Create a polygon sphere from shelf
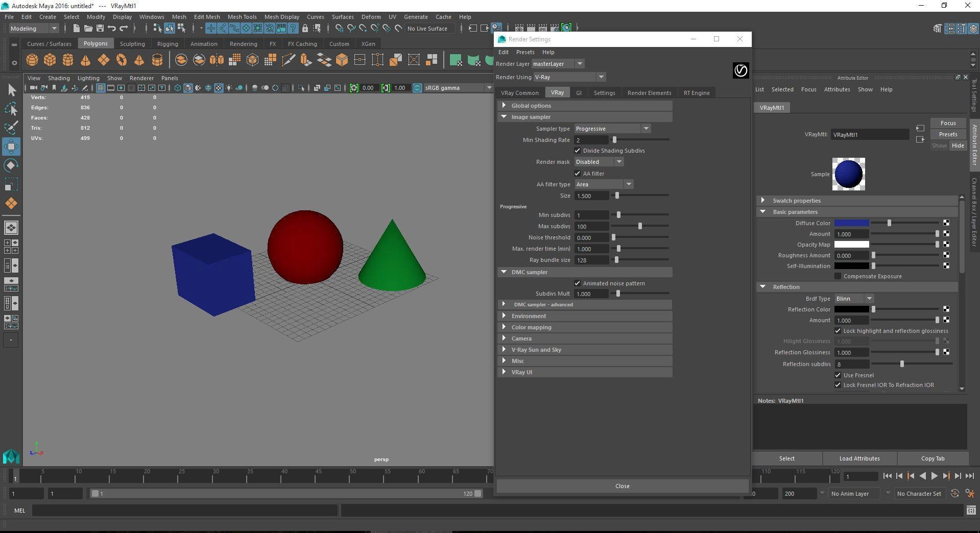Screen dimensions: 980x533 [32, 60]
